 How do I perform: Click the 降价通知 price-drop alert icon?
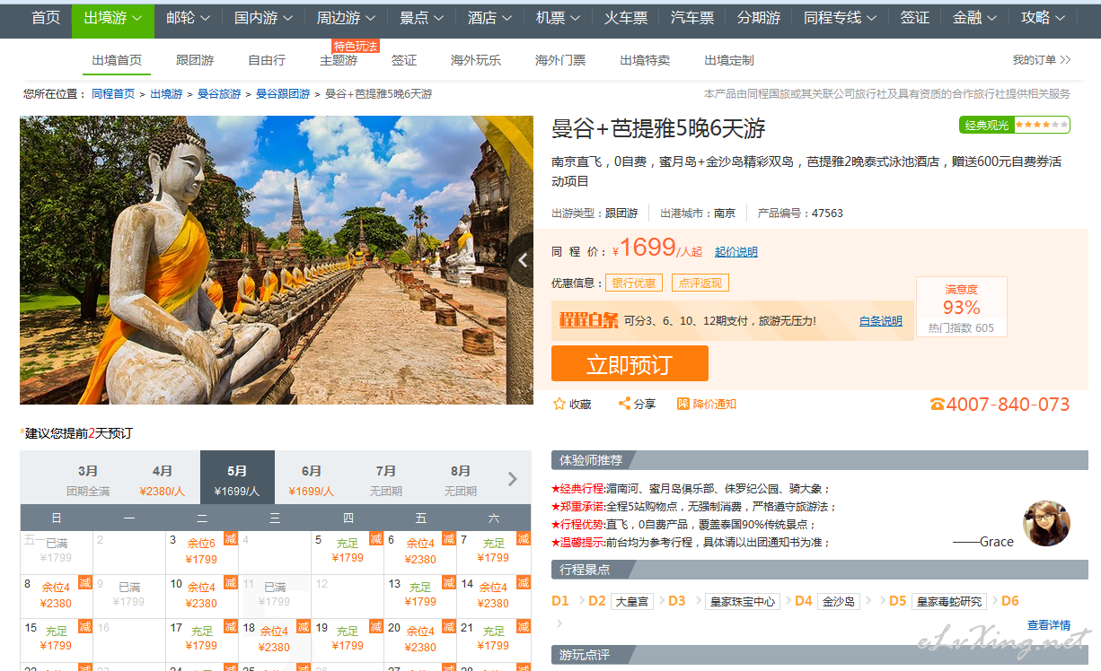[683, 404]
